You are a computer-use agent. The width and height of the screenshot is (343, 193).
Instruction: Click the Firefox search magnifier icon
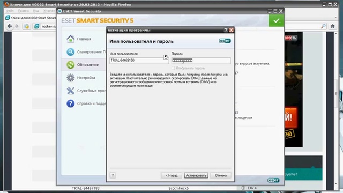coord(323,26)
